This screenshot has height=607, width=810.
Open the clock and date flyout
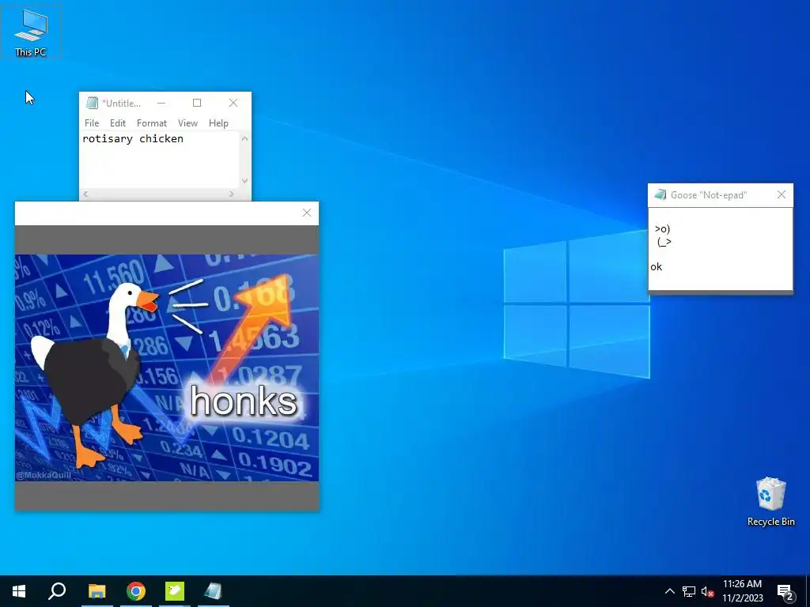point(742,591)
